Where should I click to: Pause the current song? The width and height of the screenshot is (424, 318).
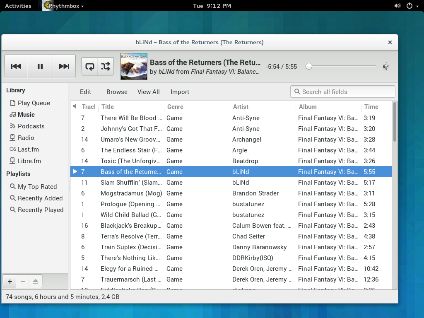pyautogui.click(x=40, y=66)
